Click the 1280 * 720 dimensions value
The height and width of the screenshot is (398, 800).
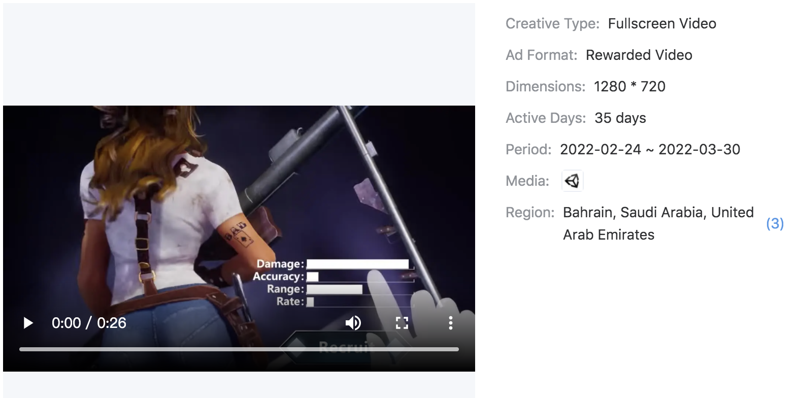pyautogui.click(x=629, y=86)
